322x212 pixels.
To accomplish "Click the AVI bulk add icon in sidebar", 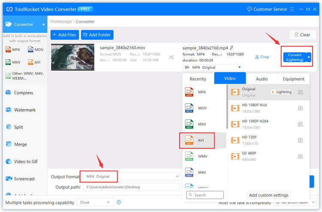I will coord(34,62).
